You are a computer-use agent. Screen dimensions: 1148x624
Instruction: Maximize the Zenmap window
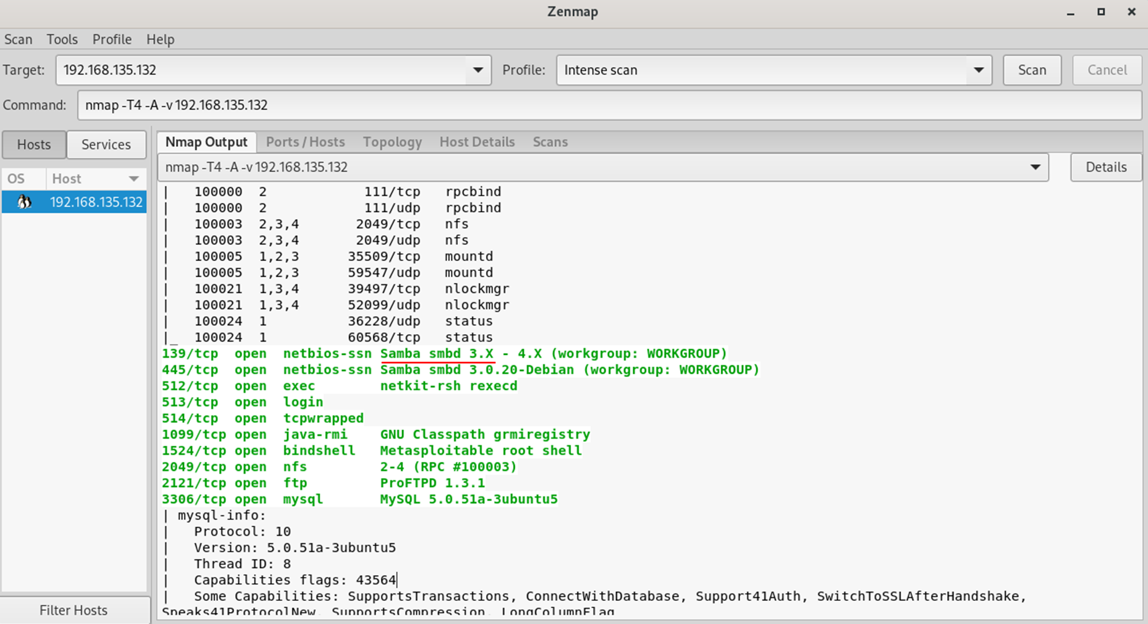point(1101,12)
